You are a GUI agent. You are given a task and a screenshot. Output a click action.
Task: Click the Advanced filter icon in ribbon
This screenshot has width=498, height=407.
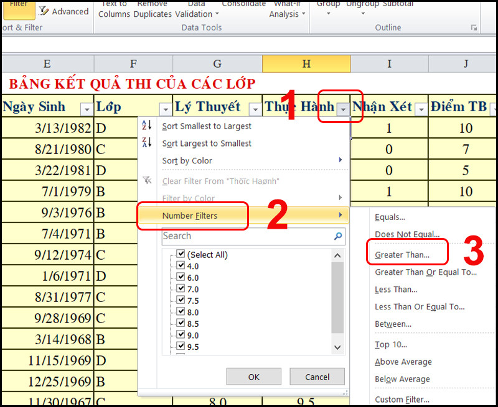45,11
